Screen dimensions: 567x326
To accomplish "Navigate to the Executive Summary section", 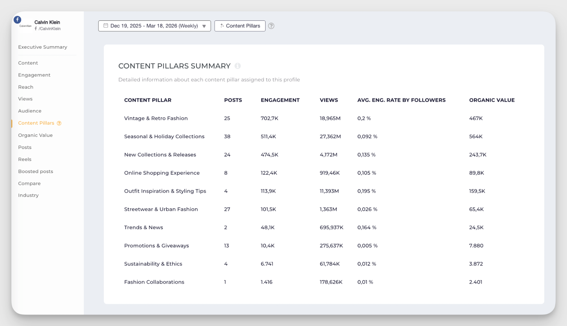I will coord(43,47).
